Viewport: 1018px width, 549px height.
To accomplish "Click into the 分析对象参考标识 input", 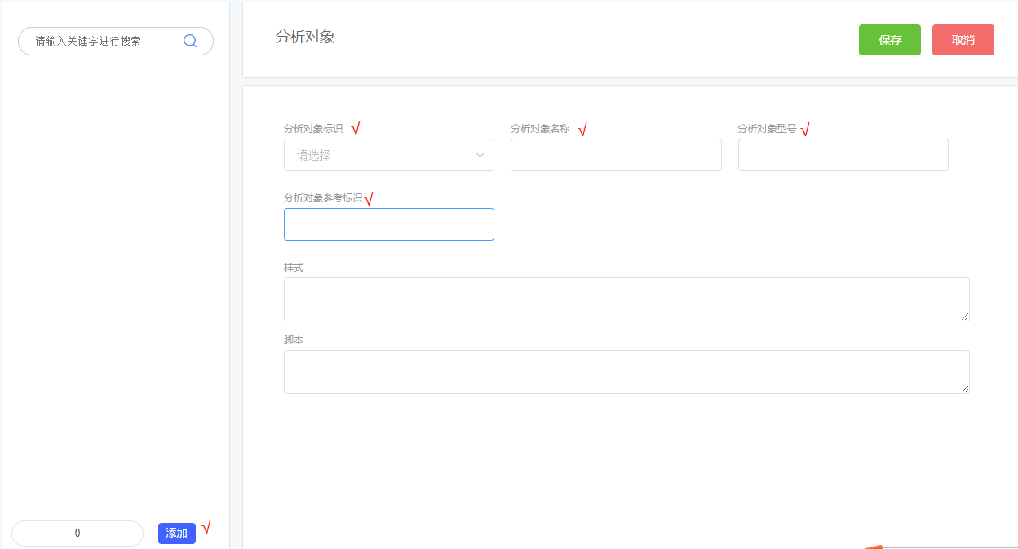I will click(388, 224).
